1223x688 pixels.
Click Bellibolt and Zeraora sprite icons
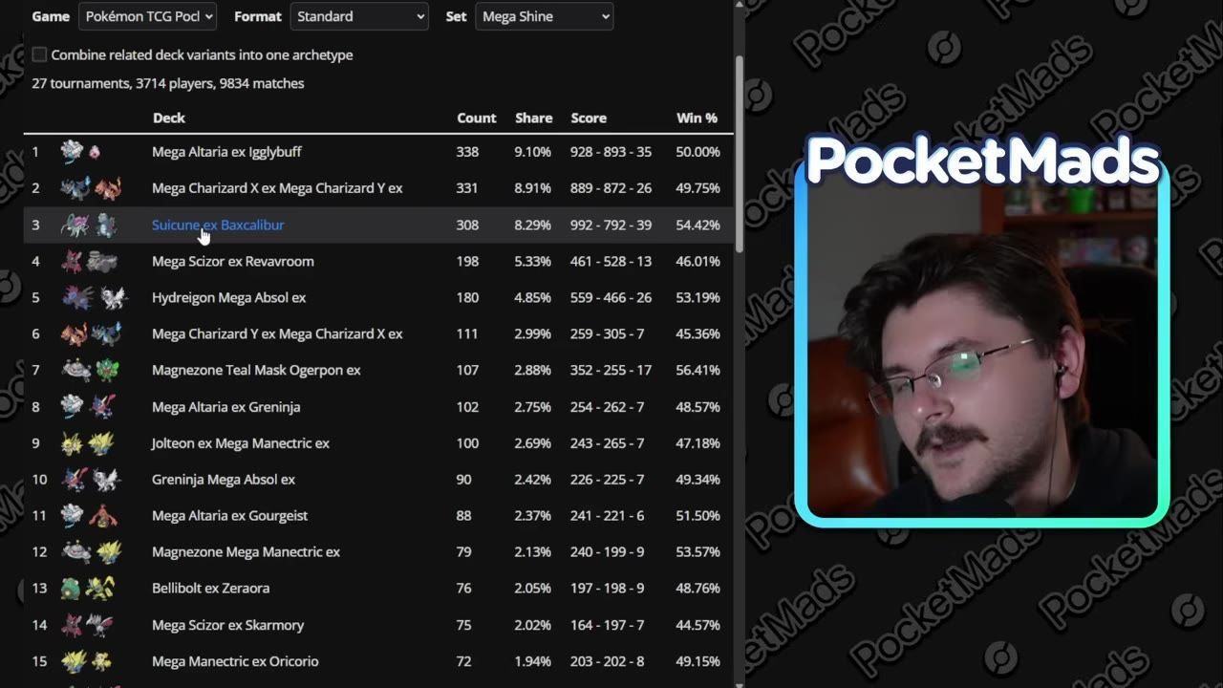point(88,589)
